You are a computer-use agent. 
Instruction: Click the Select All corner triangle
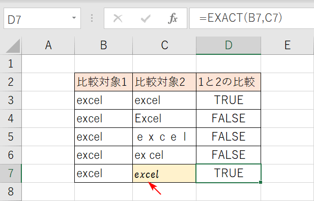13,46
